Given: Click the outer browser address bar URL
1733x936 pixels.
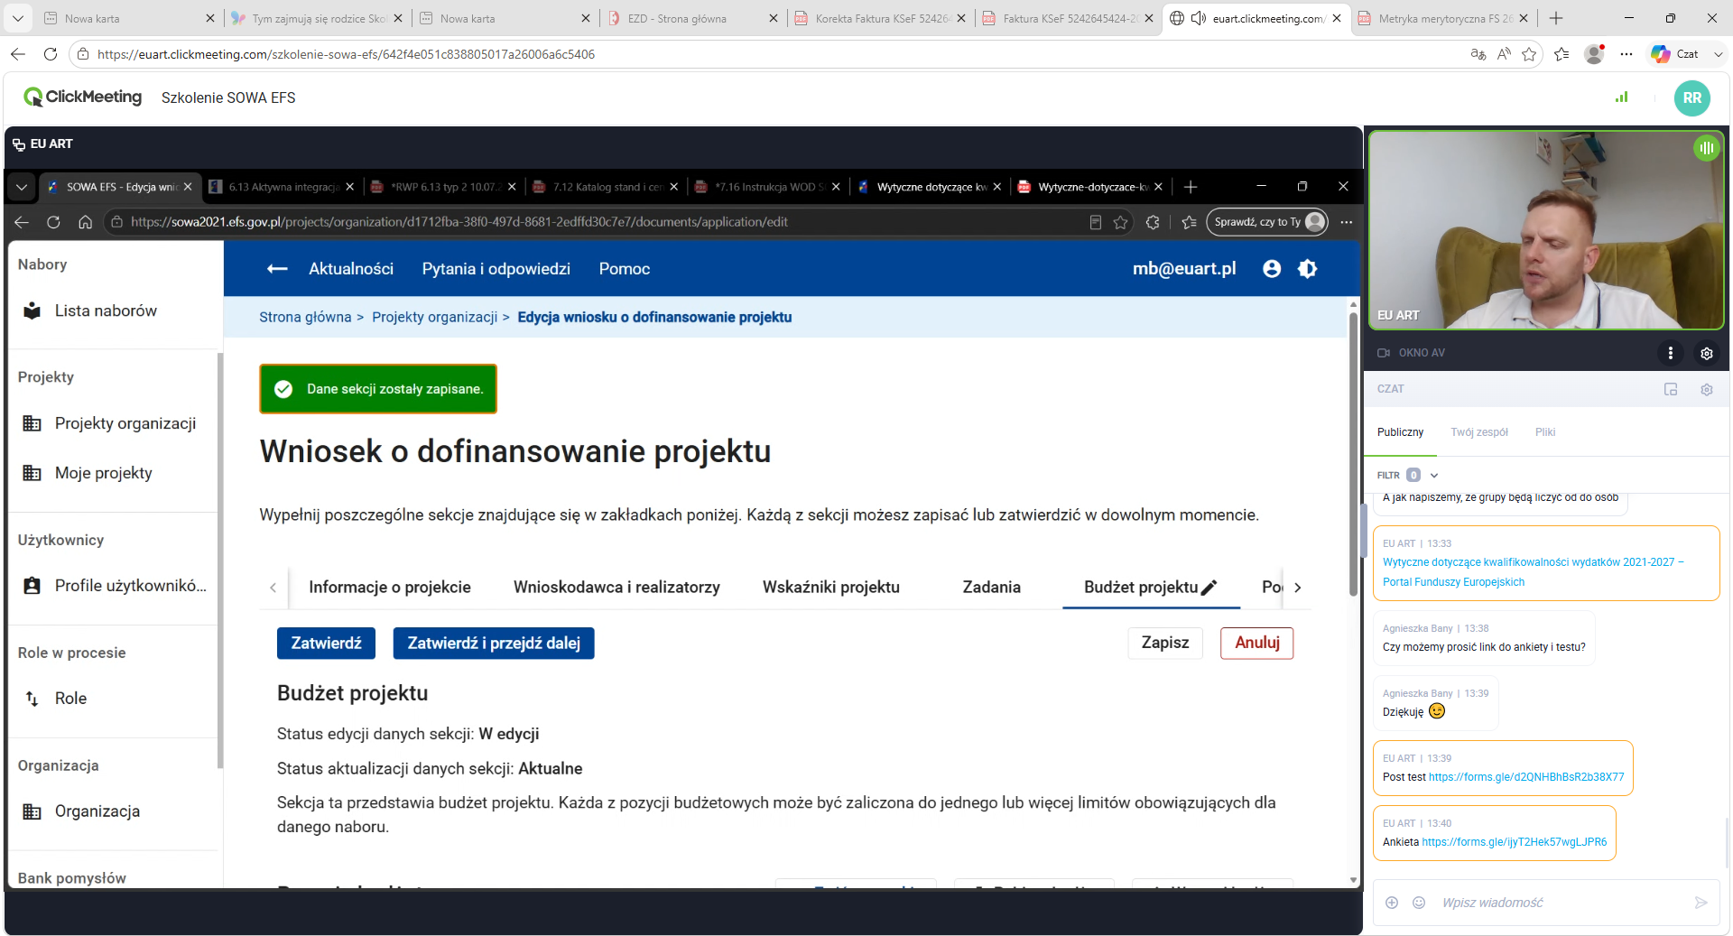Looking at the screenshot, I should [x=346, y=54].
